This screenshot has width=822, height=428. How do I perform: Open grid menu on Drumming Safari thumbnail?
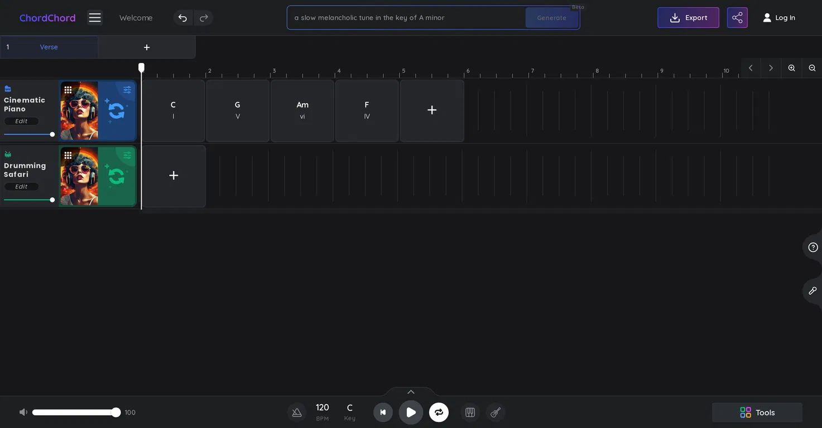(68, 155)
